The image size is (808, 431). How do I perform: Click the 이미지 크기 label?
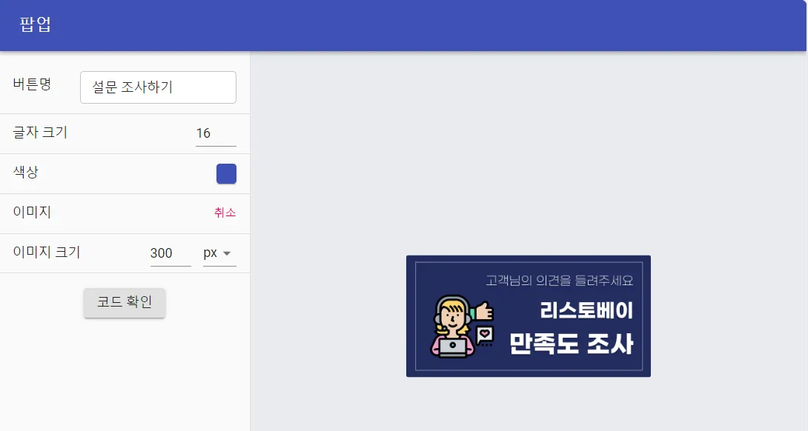(x=47, y=252)
